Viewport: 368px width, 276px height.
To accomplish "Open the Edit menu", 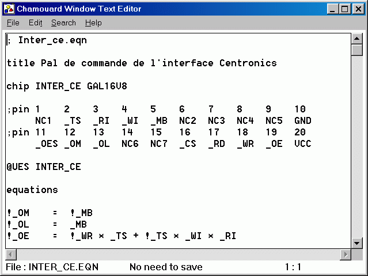I will pos(35,22).
